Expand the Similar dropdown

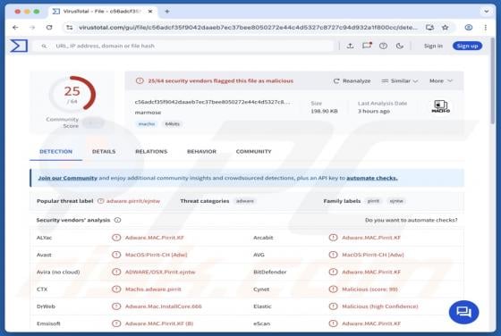(x=400, y=80)
